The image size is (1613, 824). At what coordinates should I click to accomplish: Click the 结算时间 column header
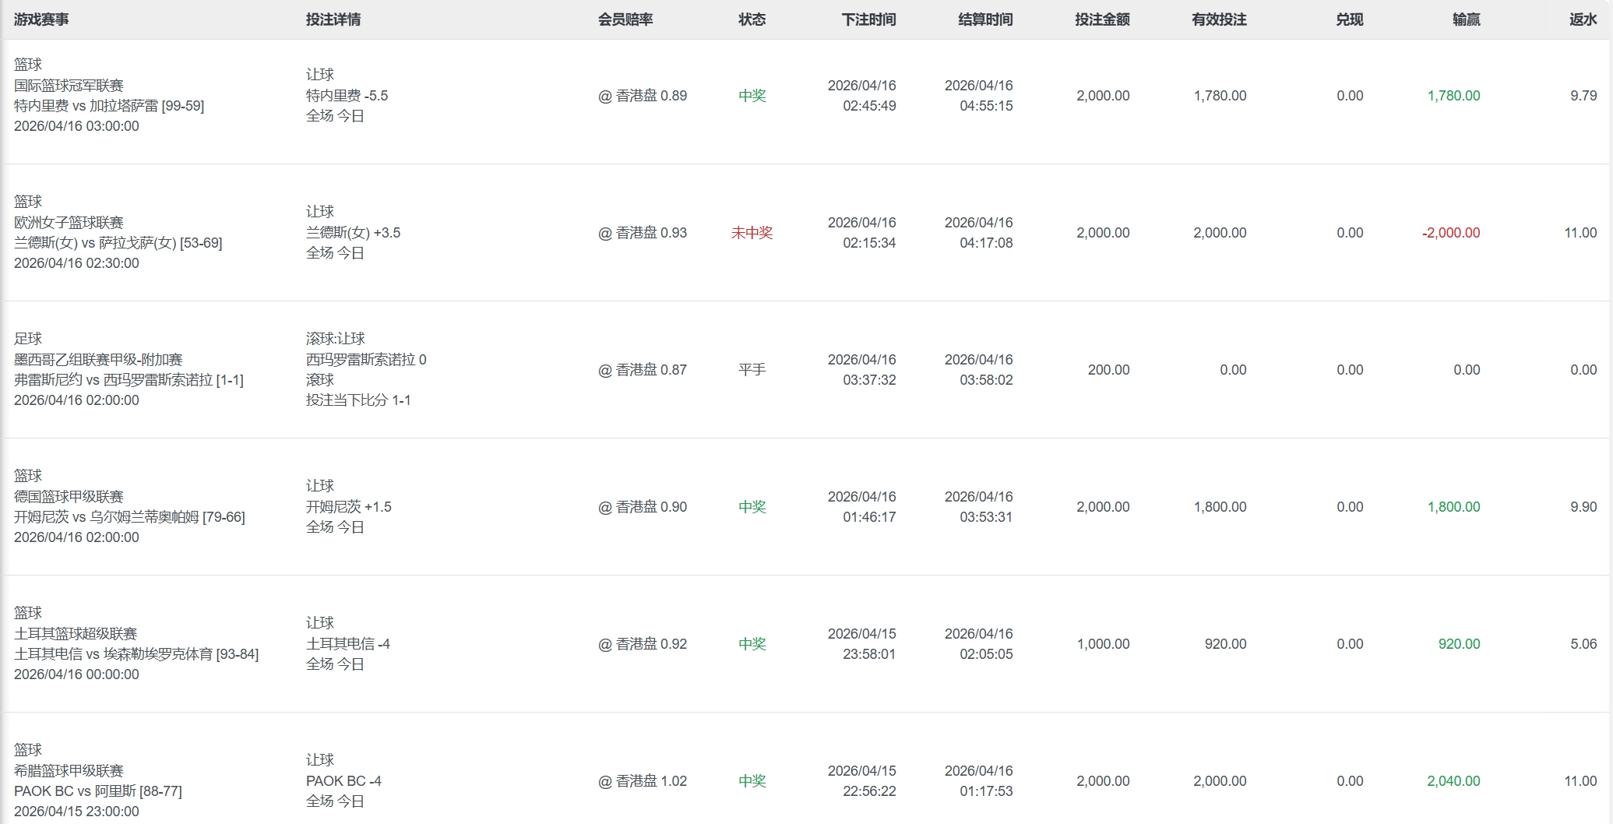click(985, 19)
